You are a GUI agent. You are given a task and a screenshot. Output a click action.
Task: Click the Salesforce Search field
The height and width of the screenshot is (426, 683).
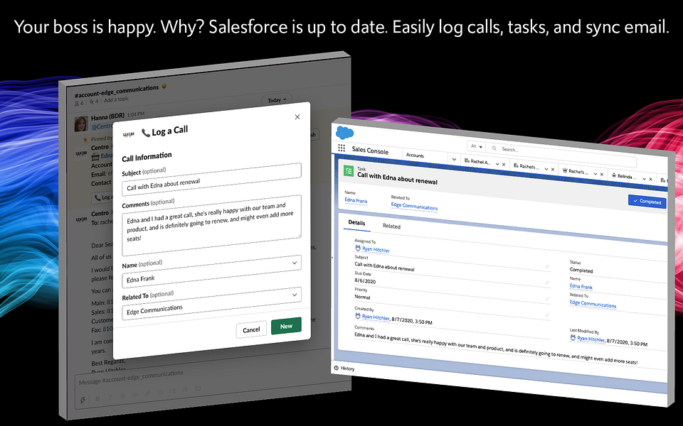562,154
